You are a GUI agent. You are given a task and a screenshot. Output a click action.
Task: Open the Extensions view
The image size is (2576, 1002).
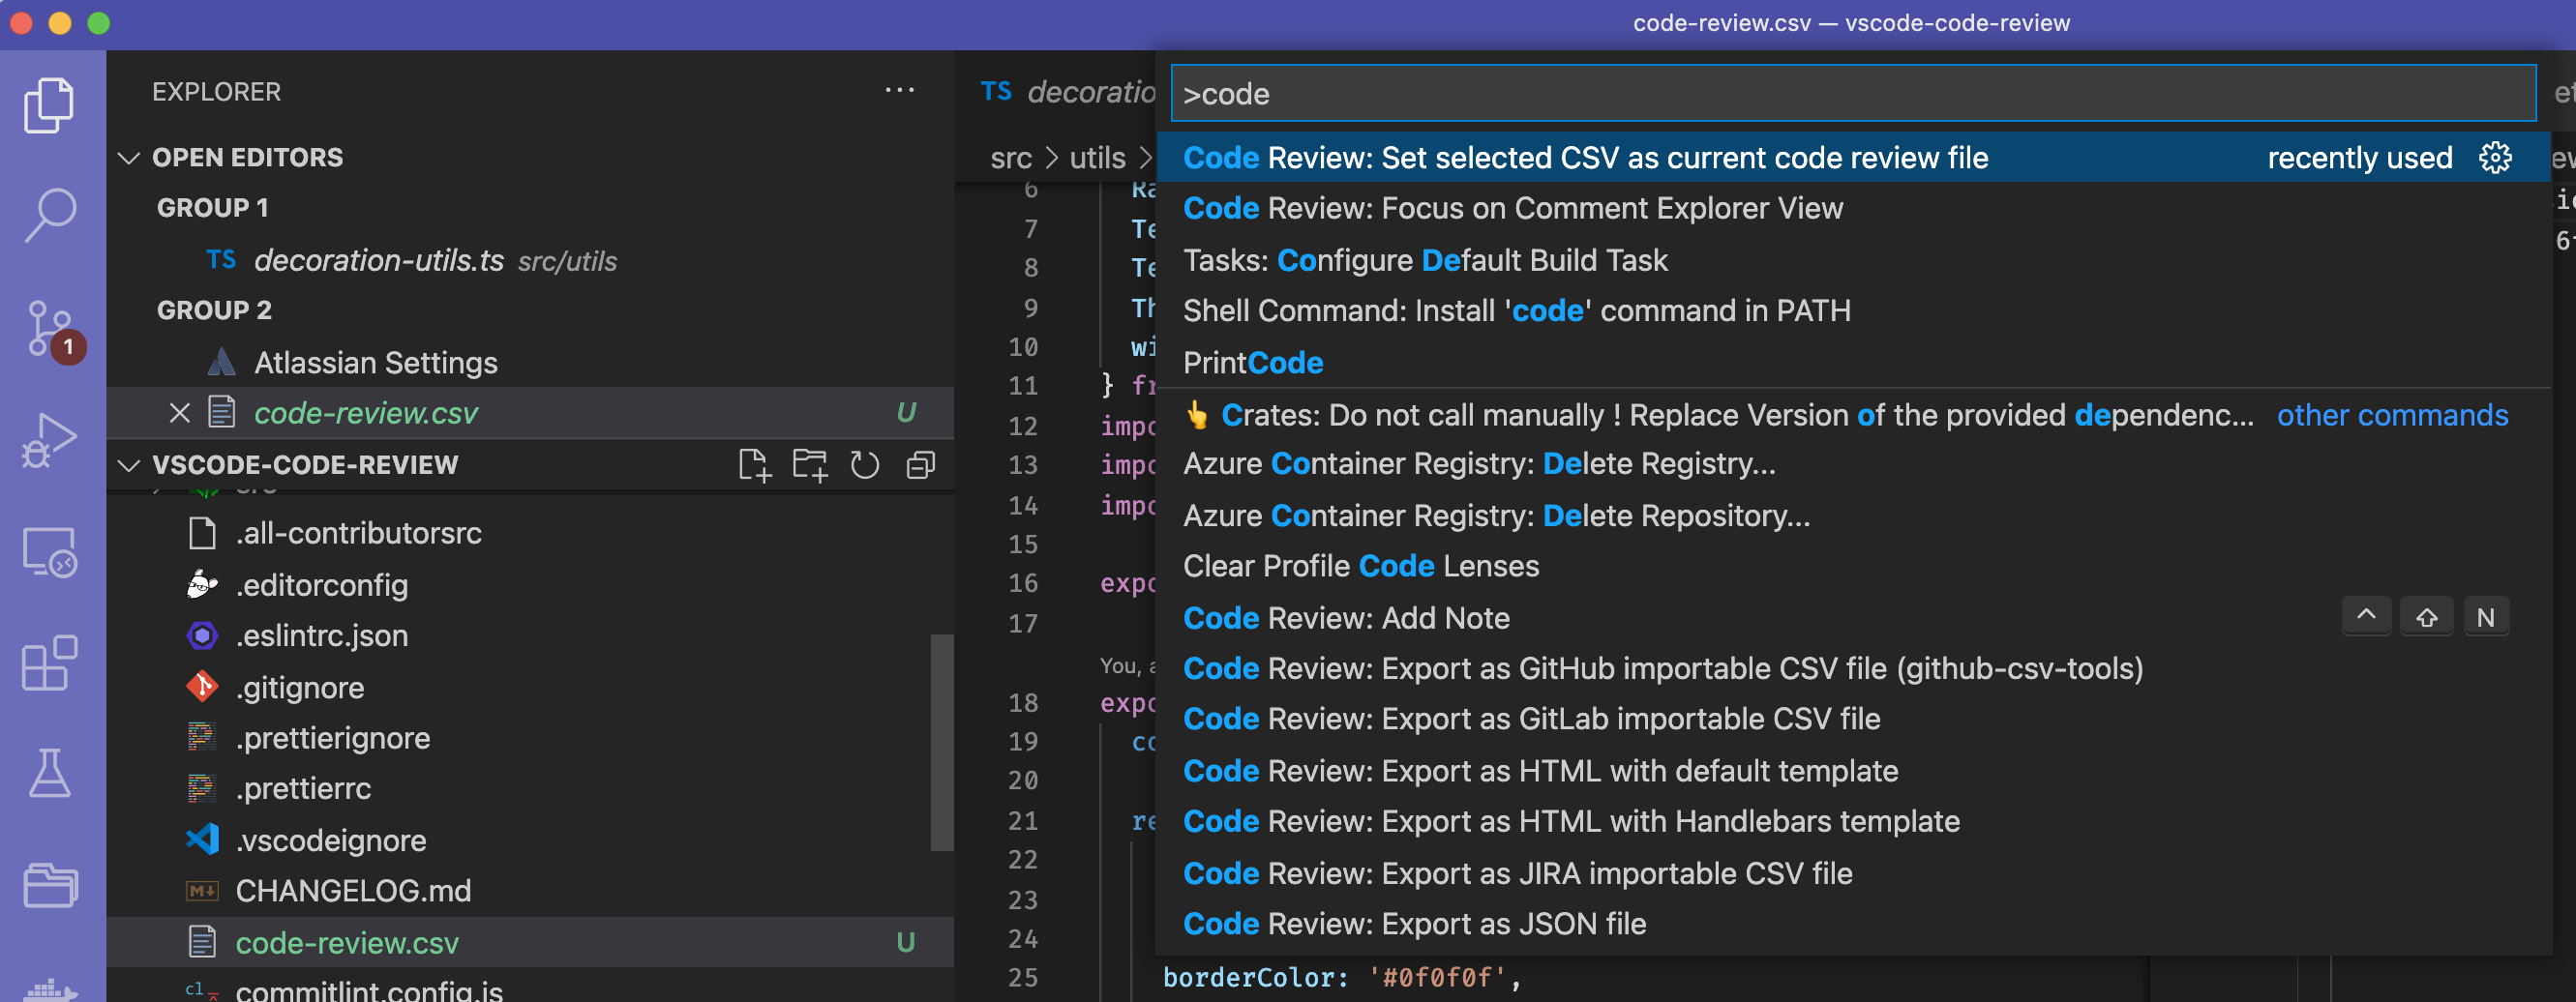click(x=50, y=663)
